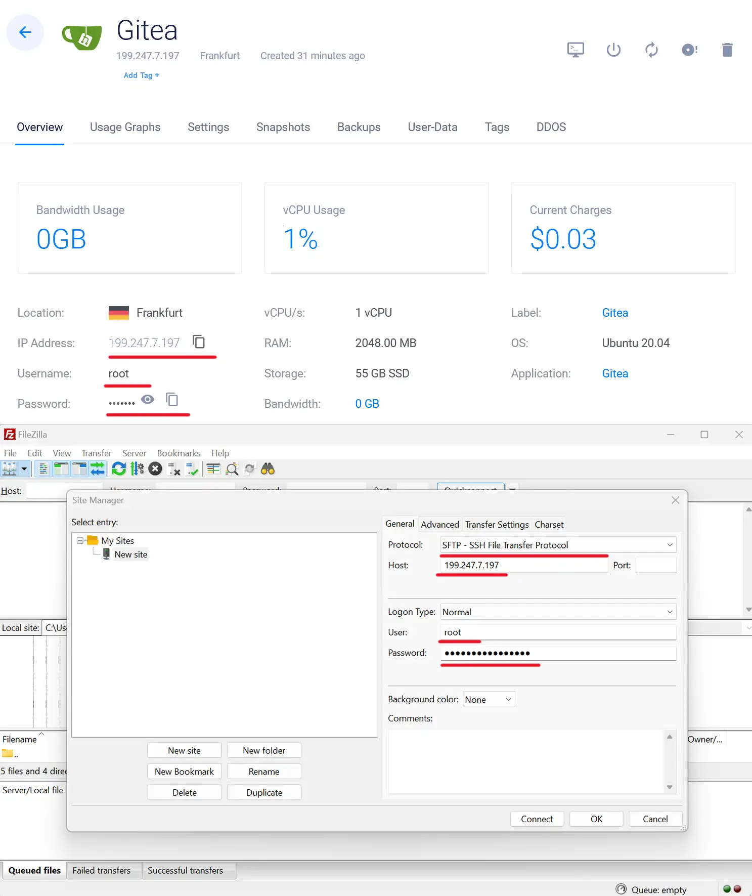This screenshot has width=752, height=896.
Task: Click the cancel current operation icon
Action: 155,469
